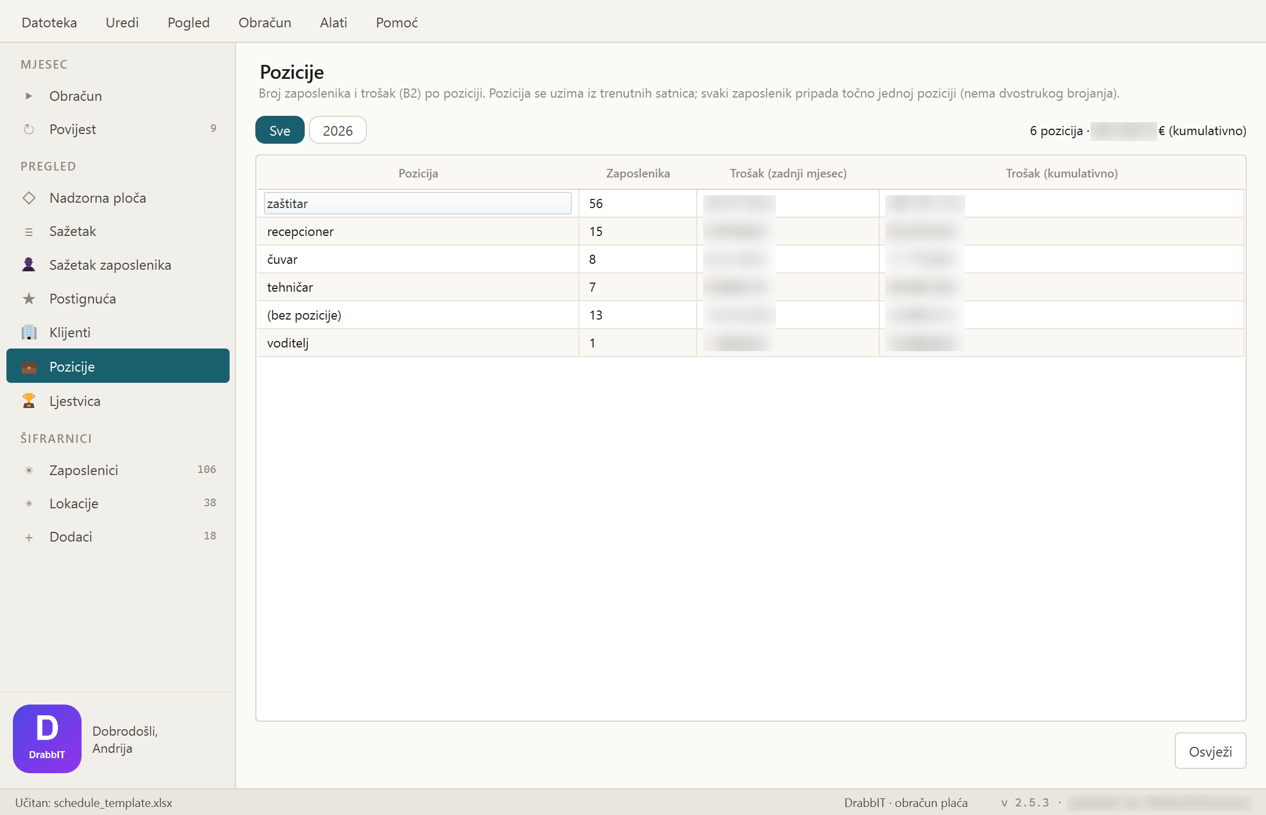Viewport: 1266px width, 815px height.
Task: Open the Obračun menu in menu bar
Action: point(265,23)
